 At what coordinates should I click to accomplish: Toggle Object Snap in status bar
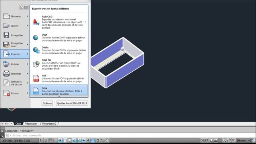pos(65,140)
